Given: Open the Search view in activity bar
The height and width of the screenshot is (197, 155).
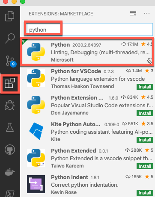Looking at the screenshot, I should [x=10, y=38].
